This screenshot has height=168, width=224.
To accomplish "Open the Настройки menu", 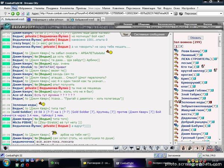I will [x=188, y=9].
